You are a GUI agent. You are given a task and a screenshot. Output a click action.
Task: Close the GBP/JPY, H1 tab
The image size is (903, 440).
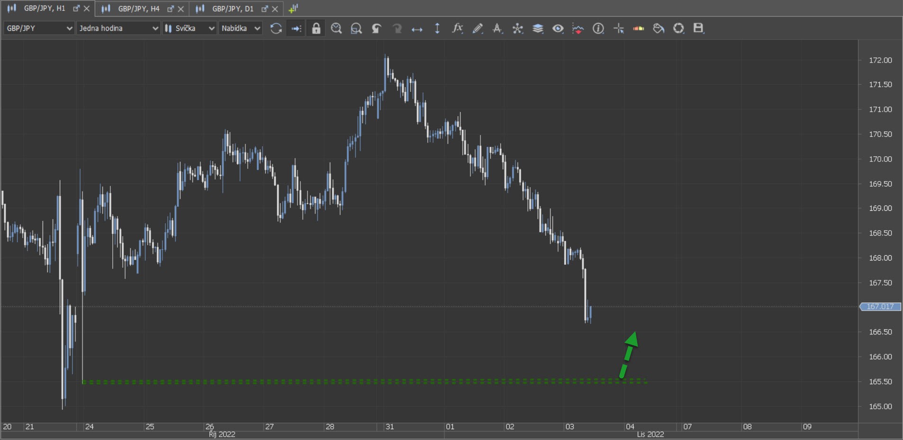(87, 9)
